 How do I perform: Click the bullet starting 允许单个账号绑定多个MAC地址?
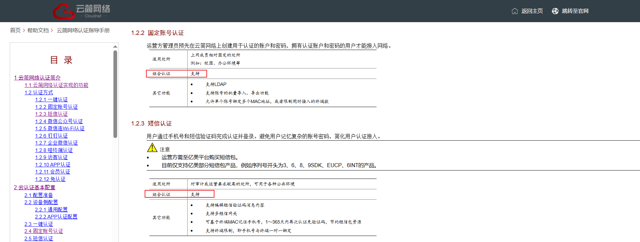tap(267, 101)
